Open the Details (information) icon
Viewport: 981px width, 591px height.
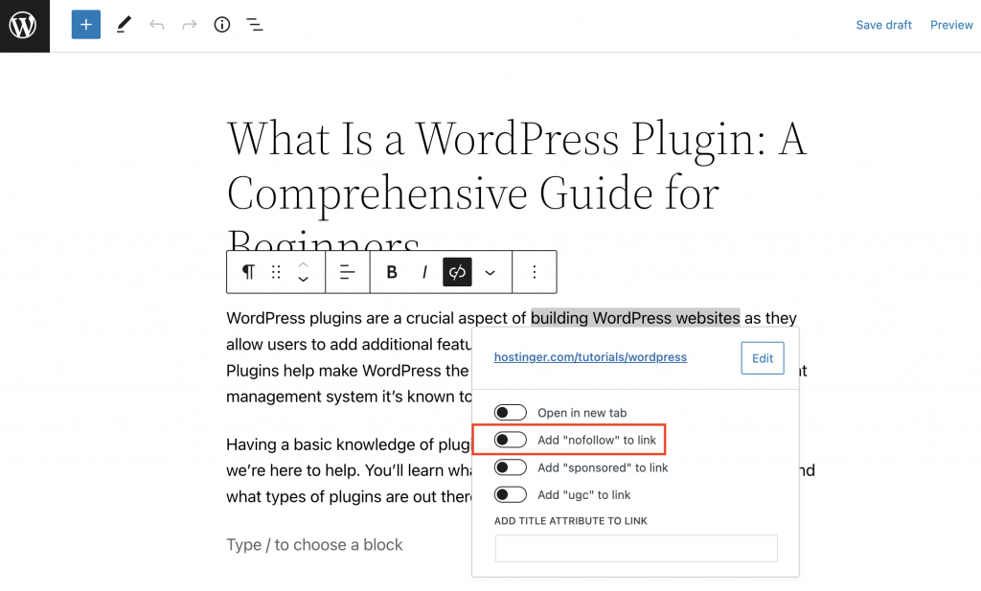(x=221, y=24)
